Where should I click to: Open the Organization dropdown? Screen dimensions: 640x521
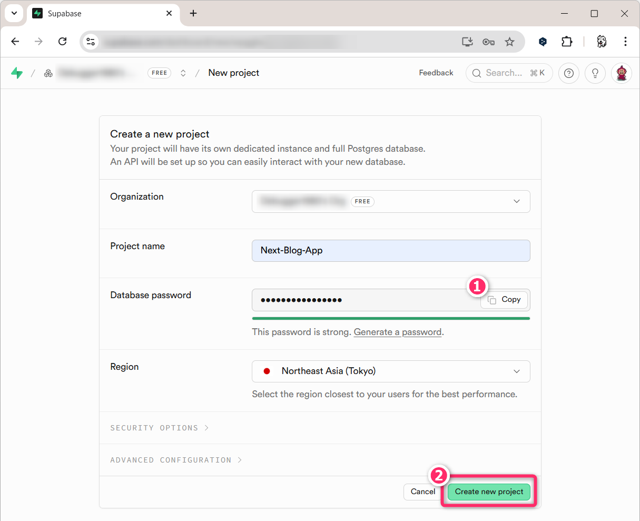(x=391, y=201)
